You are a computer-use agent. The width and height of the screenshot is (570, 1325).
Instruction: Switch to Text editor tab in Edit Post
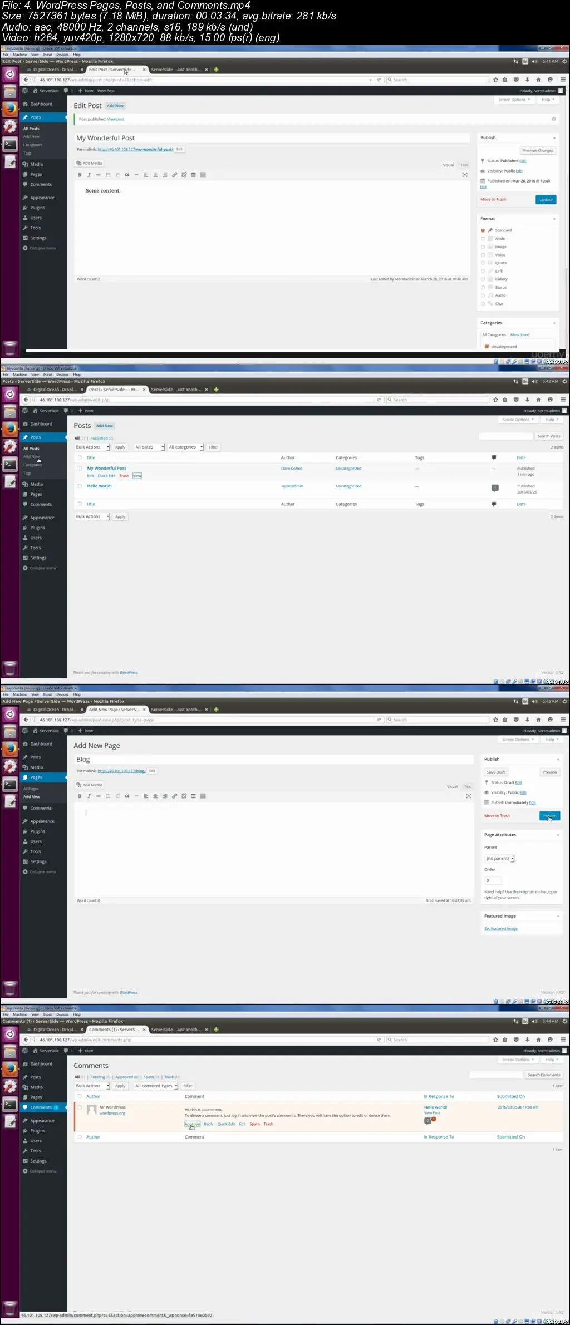(x=464, y=165)
